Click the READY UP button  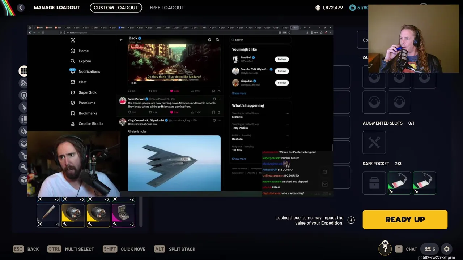click(405, 220)
